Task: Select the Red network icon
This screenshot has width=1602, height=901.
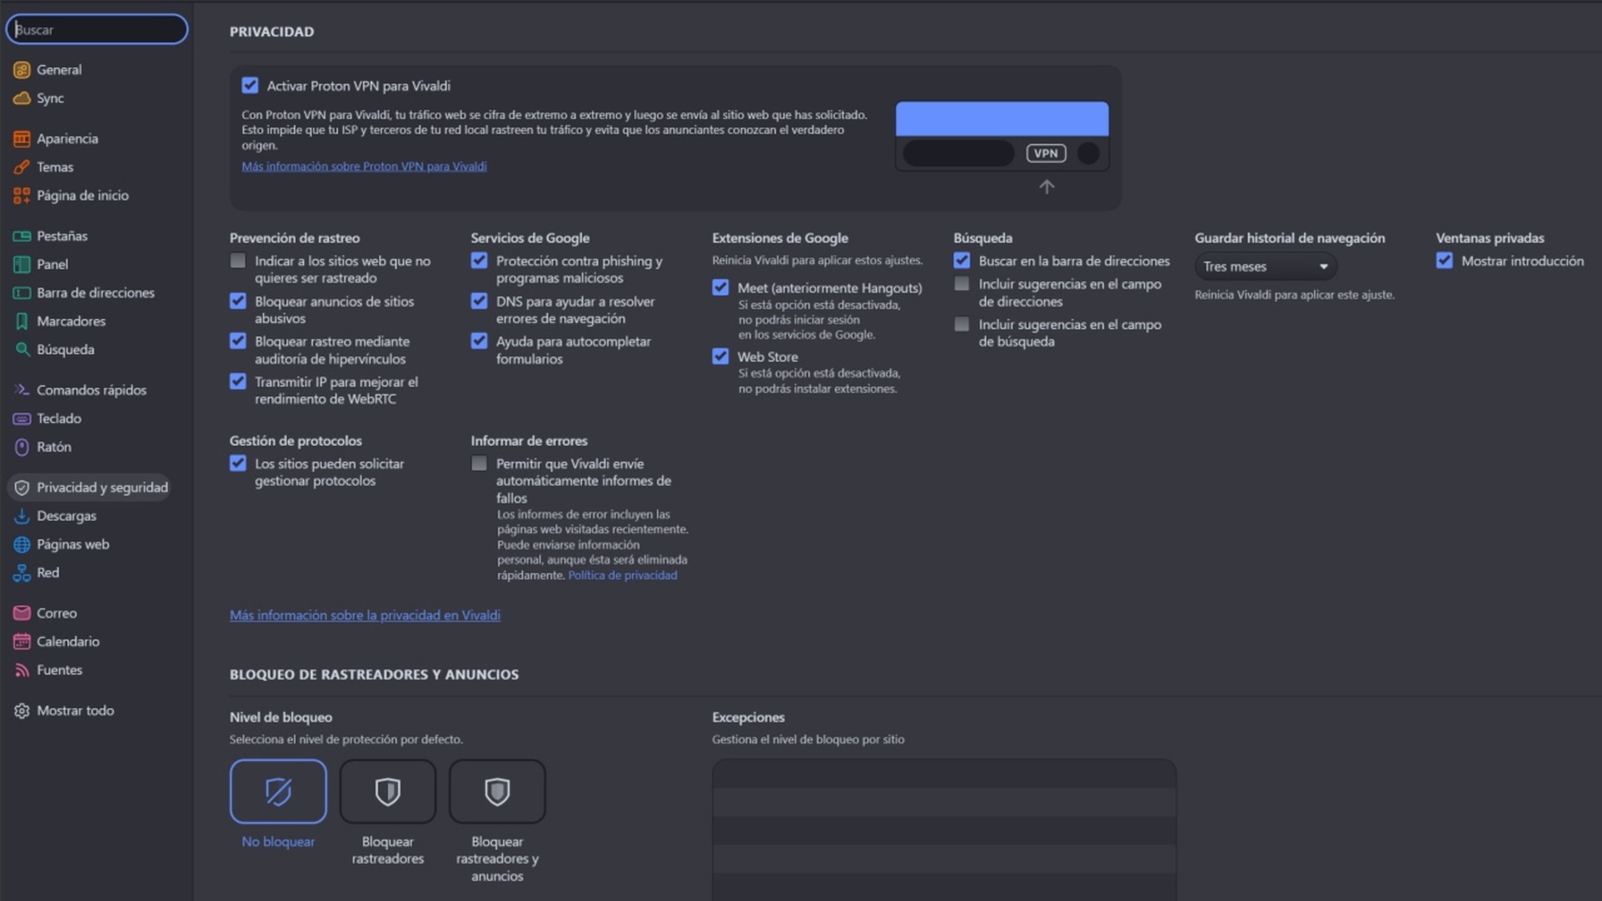Action: coord(22,573)
